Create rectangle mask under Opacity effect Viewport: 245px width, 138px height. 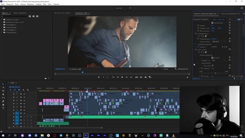pos(203,36)
